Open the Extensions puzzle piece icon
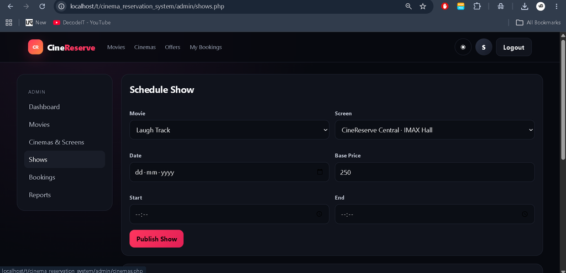Viewport: 566px width, 273px height. pos(477,7)
